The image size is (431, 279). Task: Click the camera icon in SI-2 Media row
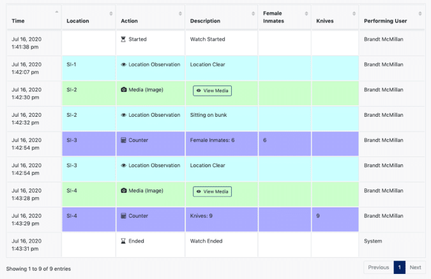[124, 90]
